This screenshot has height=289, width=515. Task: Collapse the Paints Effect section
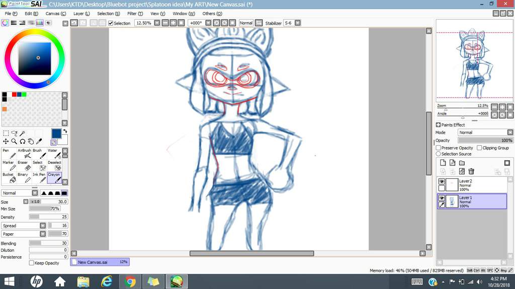[438, 125]
